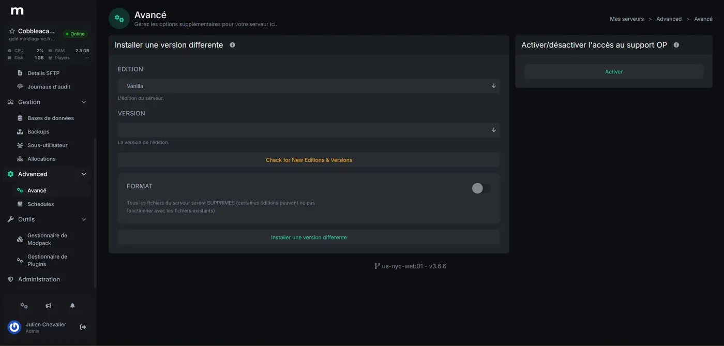724x346 pixels.
Task: Click the green "Installer une version differente" button
Action: [309, 237]
